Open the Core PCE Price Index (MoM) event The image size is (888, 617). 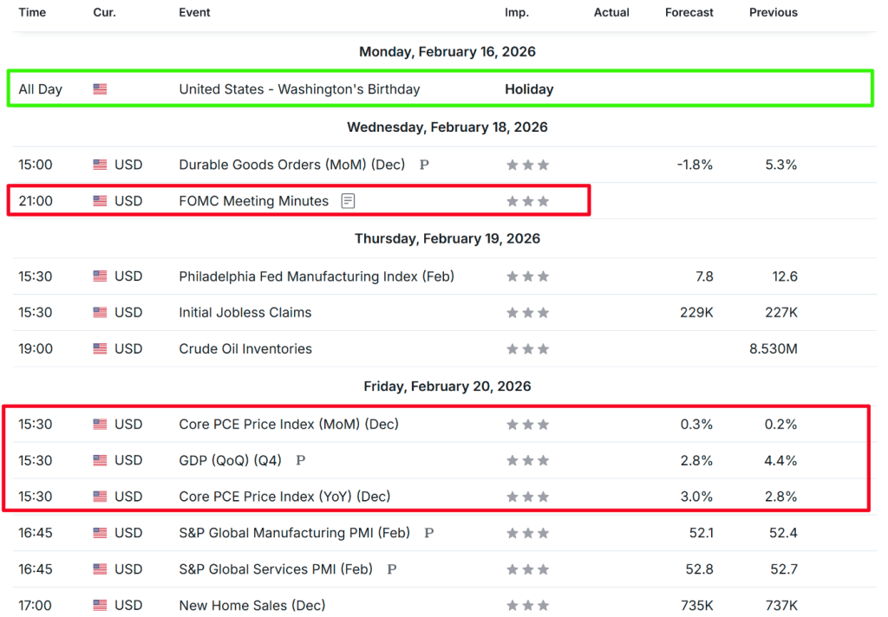pos(288,425)
